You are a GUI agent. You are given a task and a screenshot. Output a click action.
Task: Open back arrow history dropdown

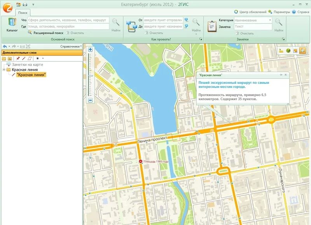click(x=9, y=46)
